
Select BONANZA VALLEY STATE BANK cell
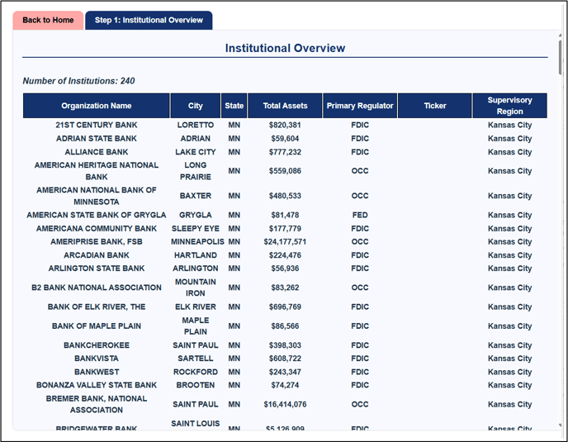97,385
